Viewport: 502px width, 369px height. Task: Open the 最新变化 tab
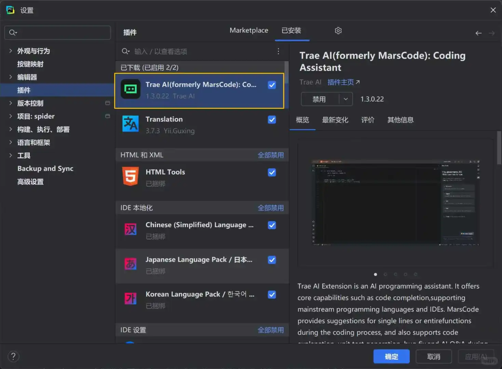(335, 120)
